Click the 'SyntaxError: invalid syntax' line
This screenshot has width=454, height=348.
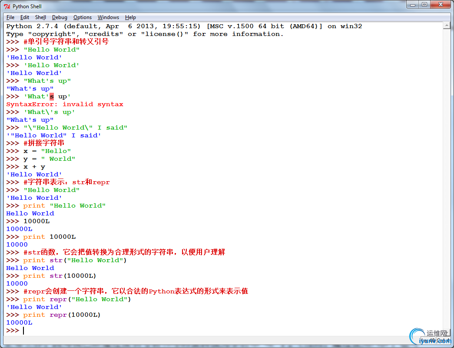point(65,104)
